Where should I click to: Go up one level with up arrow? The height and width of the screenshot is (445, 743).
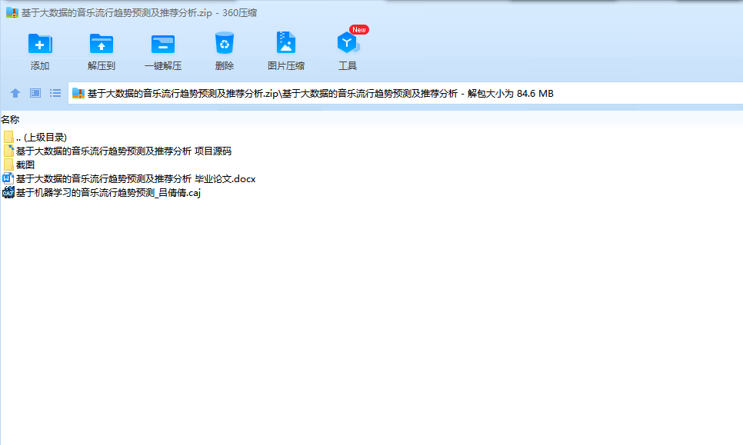point(15,93)
